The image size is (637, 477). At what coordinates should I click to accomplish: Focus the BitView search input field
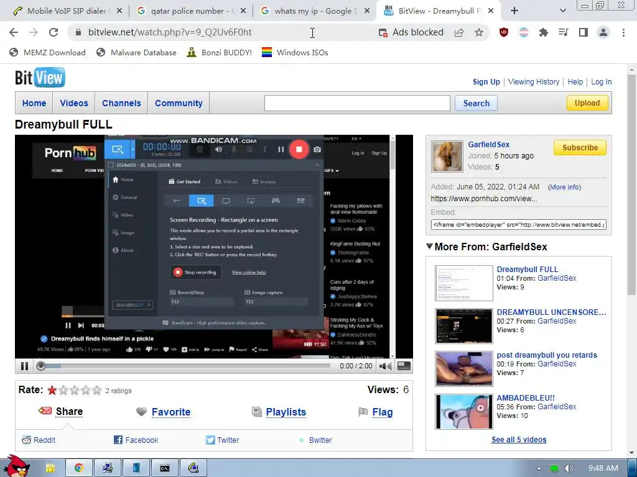point(357,103)
